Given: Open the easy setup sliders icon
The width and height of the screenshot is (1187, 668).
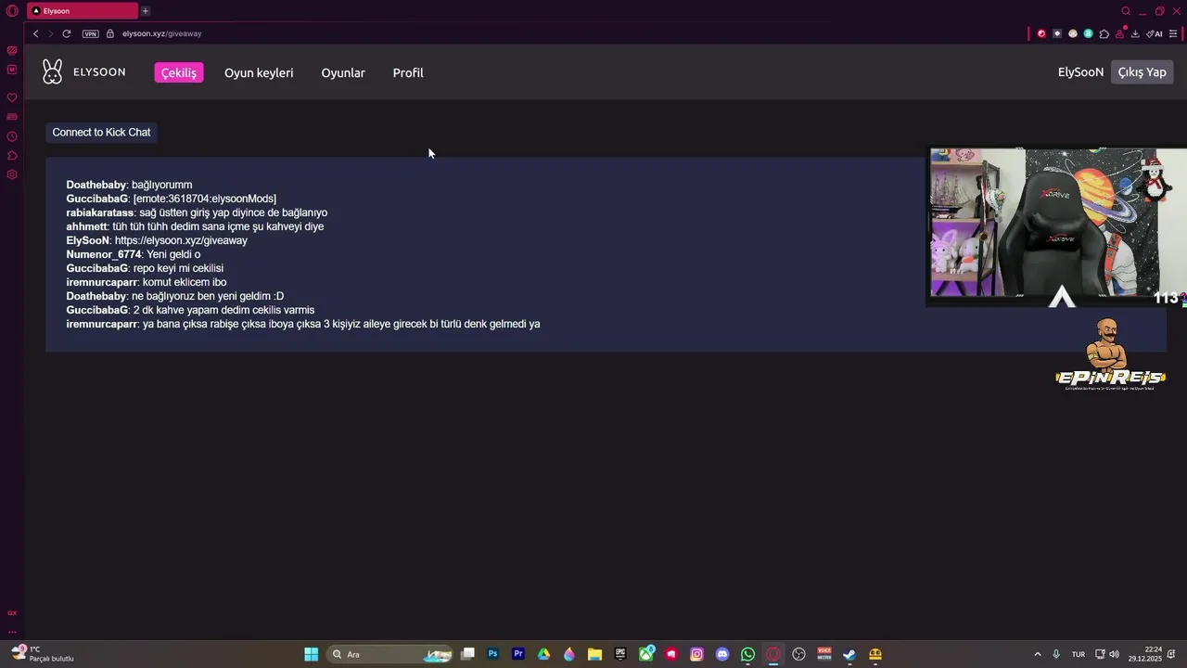Looking at the screenshot, I should point(1175,33).
